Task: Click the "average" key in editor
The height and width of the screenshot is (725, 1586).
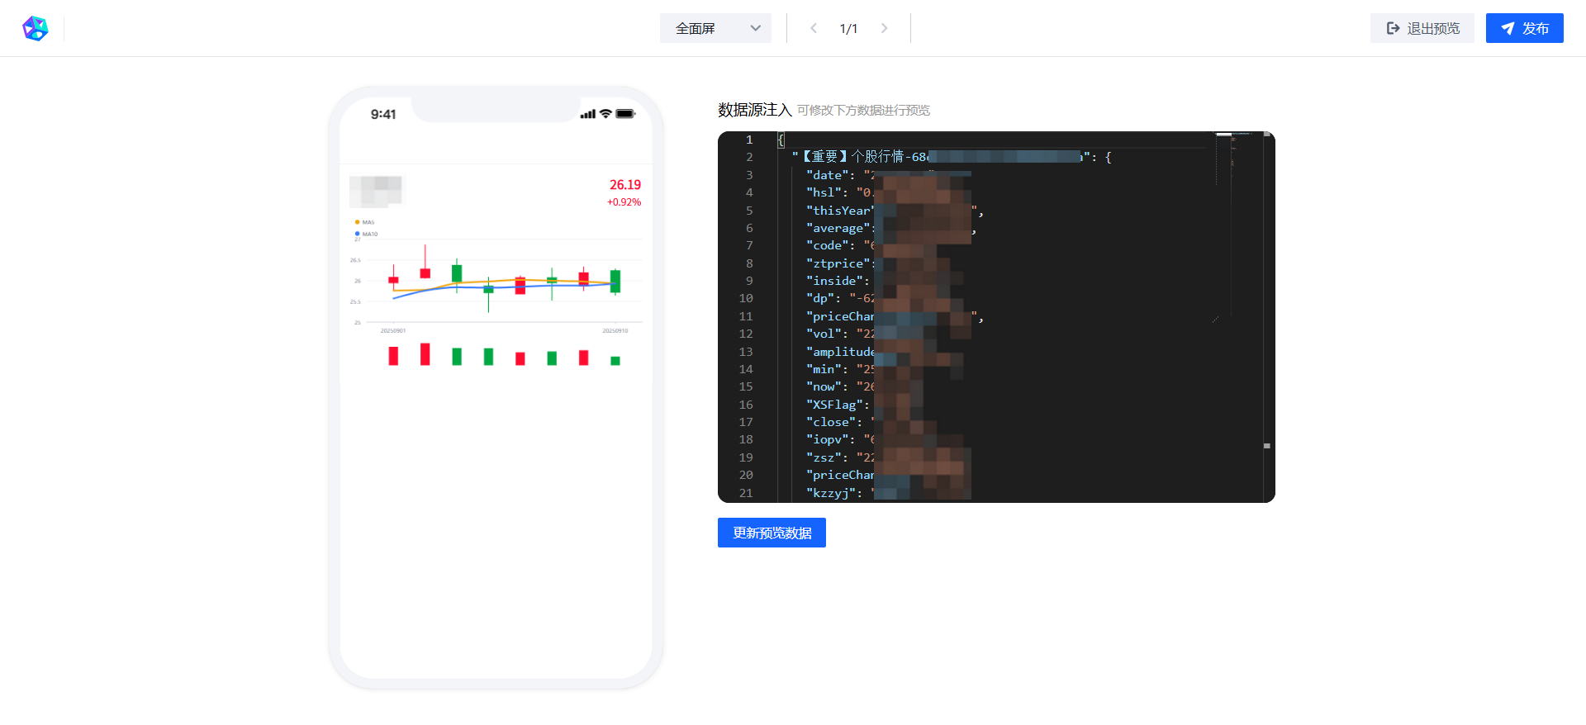Action: [838, 228]
